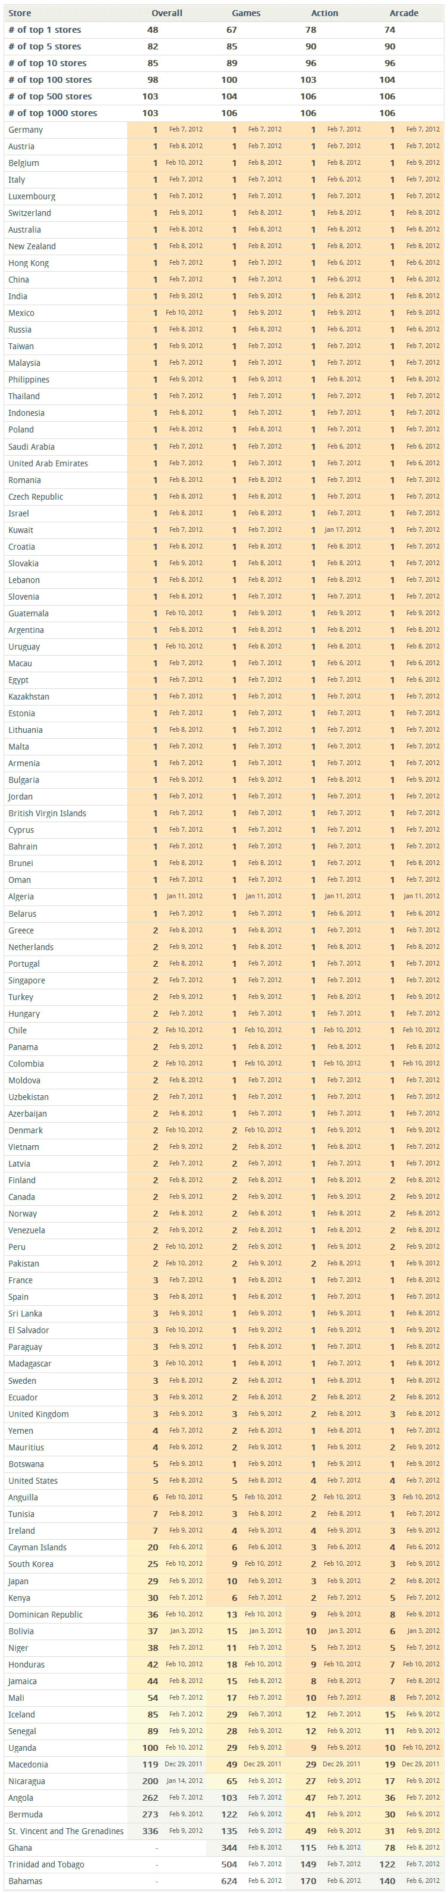The height and width of the screenshot is (1893, 448).
Task: Select the Dominican Republic store name
Action: 46,1615
